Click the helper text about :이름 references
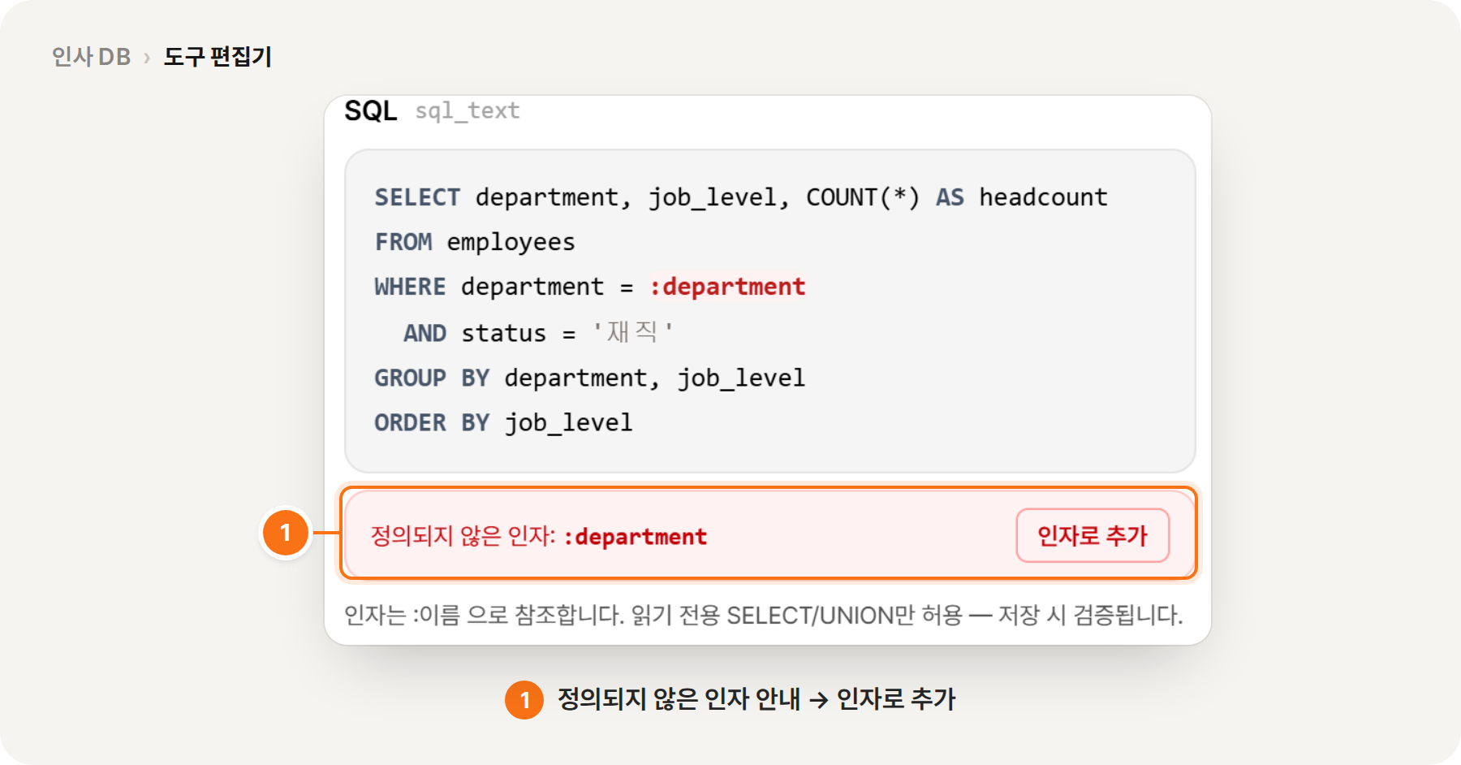Screen dimensions: 1461x765 764,615
